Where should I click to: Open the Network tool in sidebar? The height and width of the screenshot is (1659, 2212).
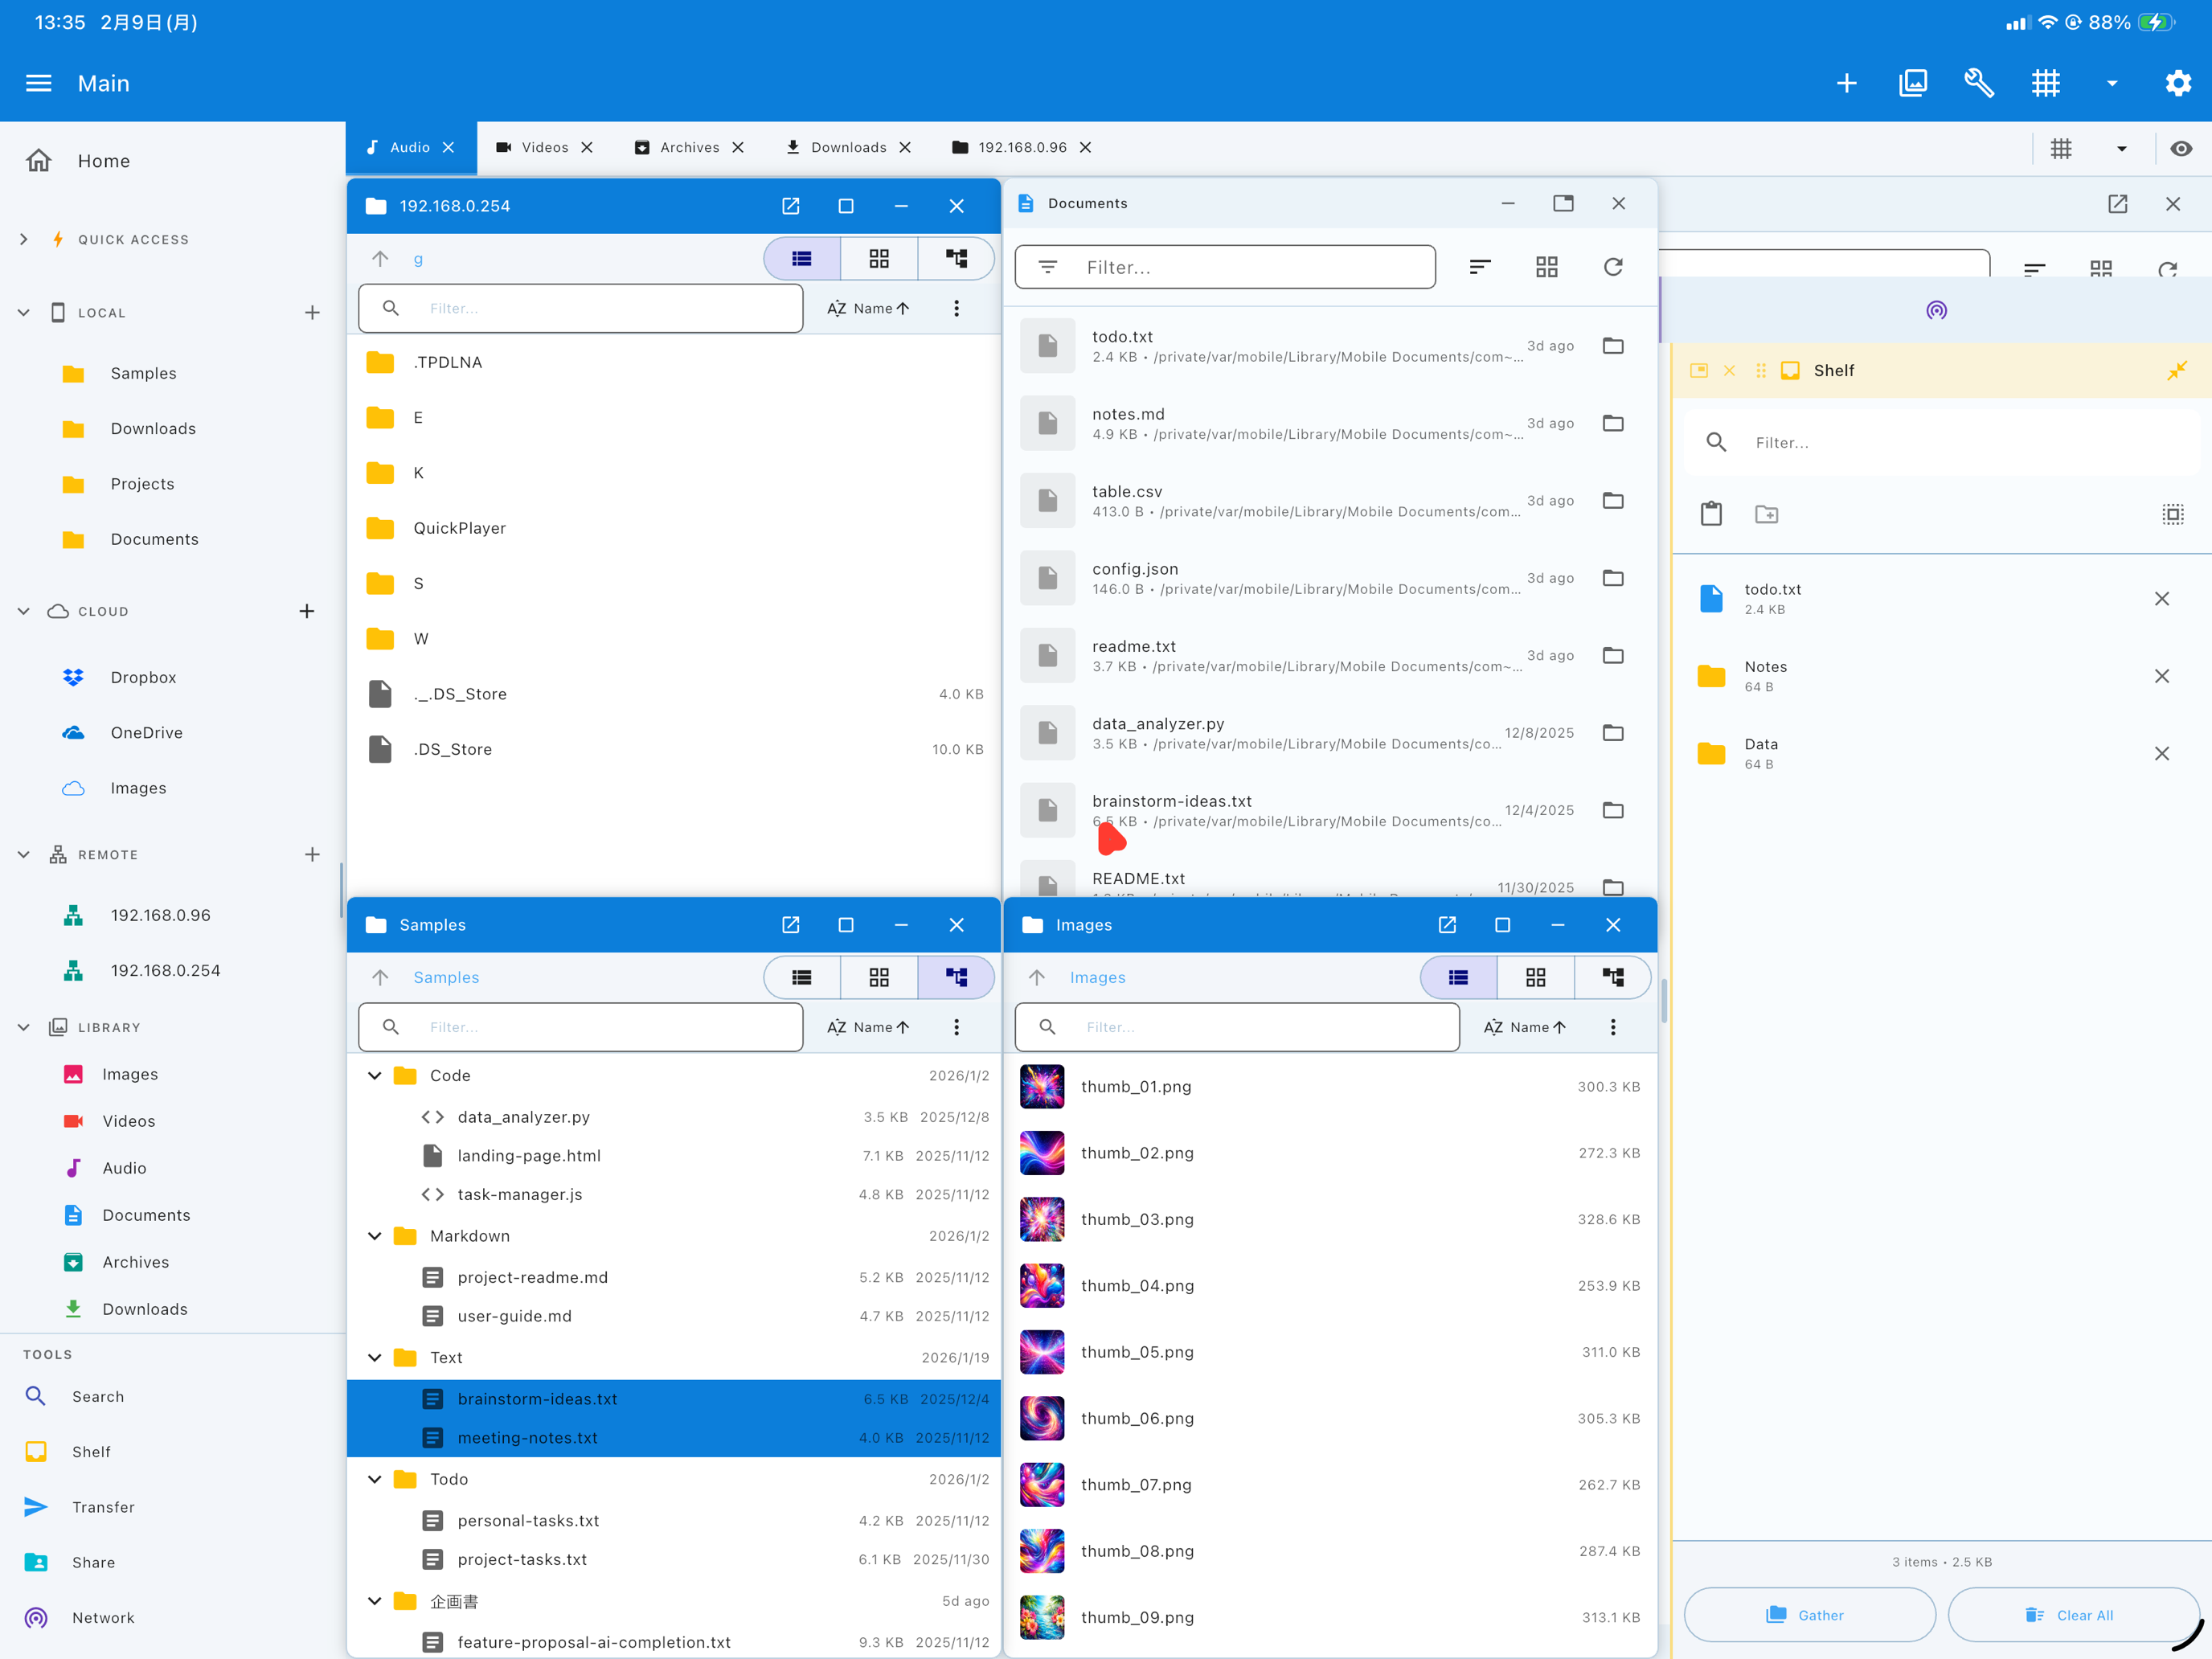(x=102, y=1617)
